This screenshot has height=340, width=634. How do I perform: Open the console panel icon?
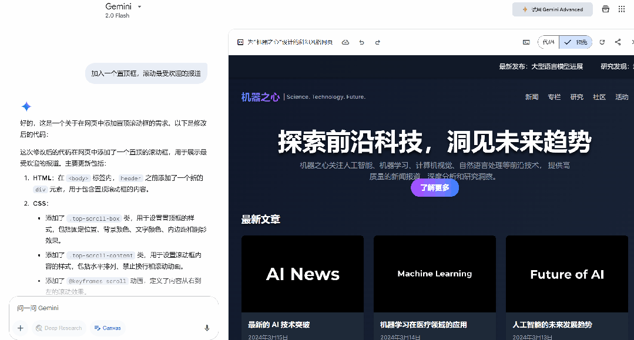click(x=526, y=42)
